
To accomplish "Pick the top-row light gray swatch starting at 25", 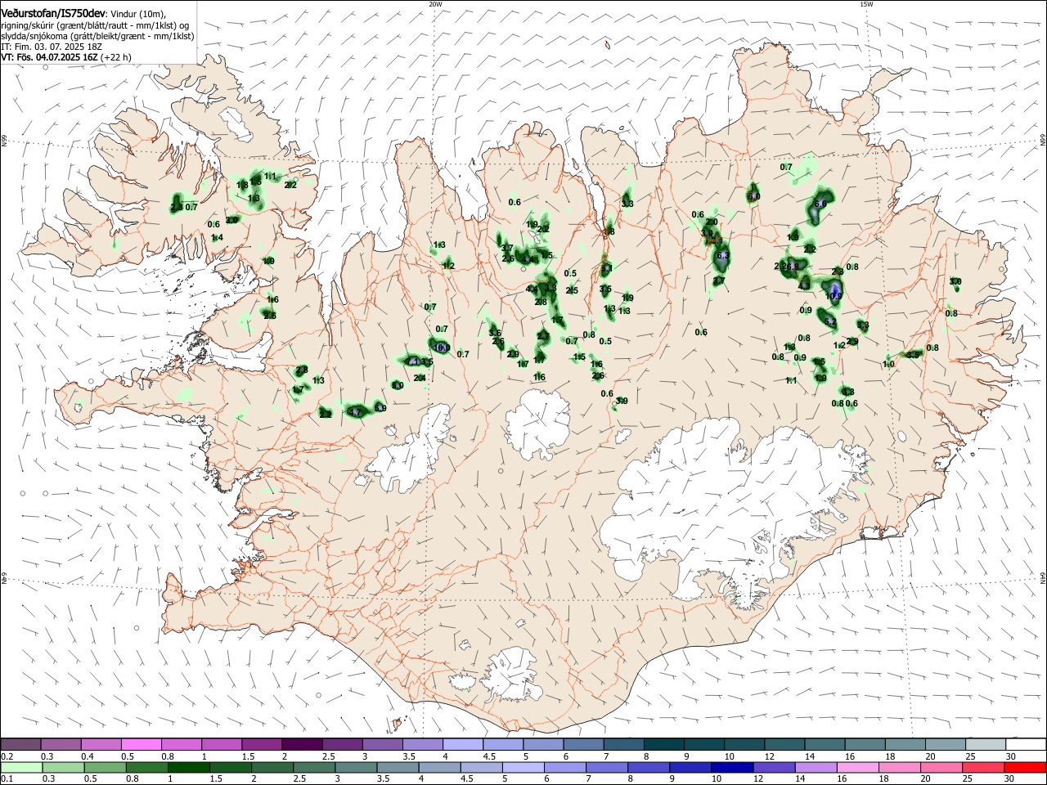I will (x=985, y=744).
